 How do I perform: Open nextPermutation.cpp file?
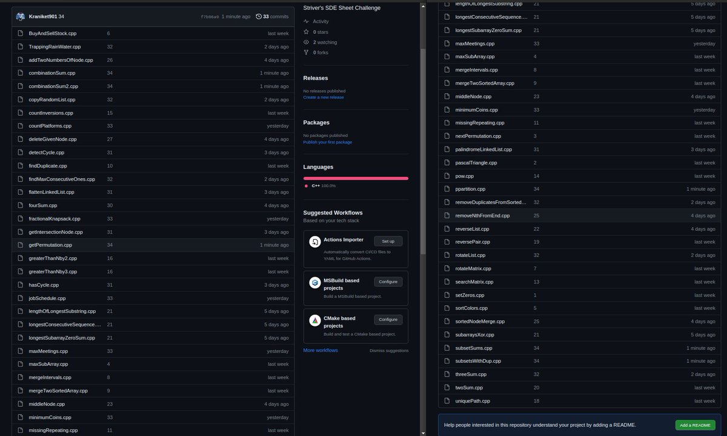click(x=478, y=136)
